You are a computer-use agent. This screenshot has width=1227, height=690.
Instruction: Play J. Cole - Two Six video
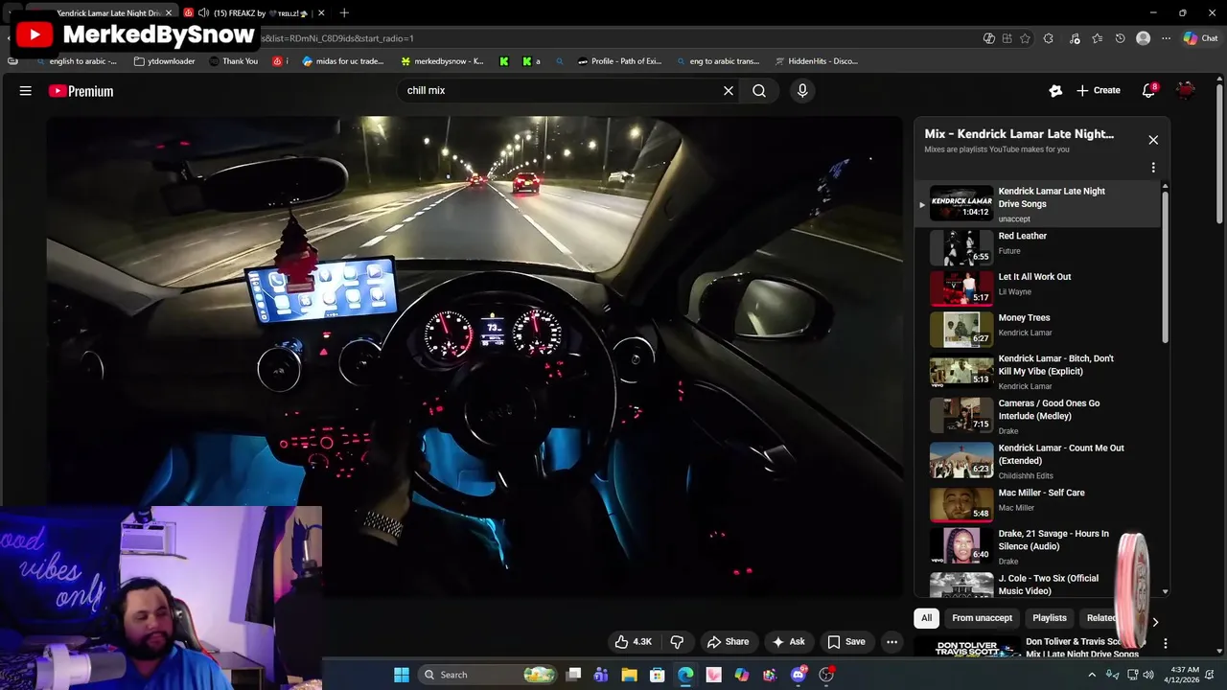(x=1039, y=585)
